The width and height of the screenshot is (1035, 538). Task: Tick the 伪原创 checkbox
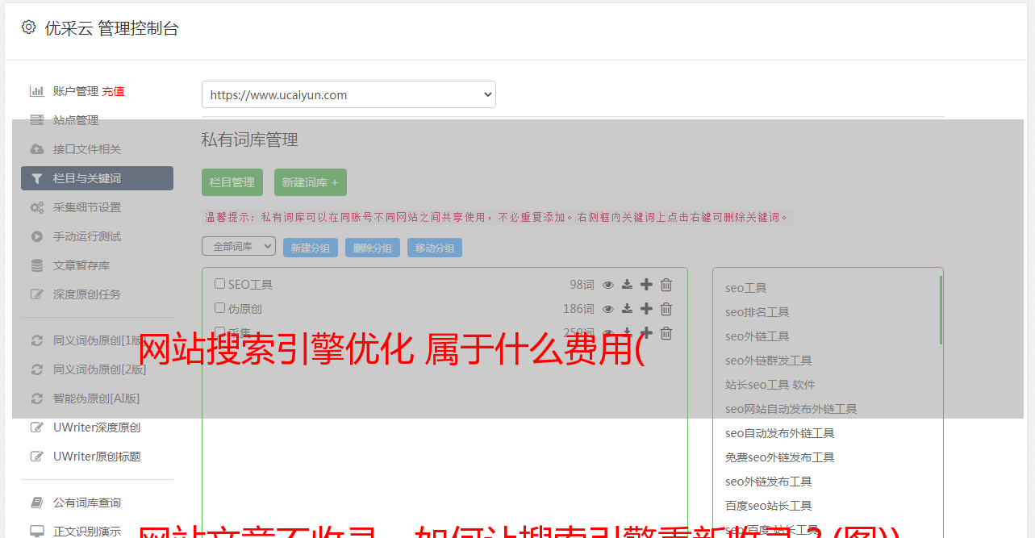click(x=219, y=308)
